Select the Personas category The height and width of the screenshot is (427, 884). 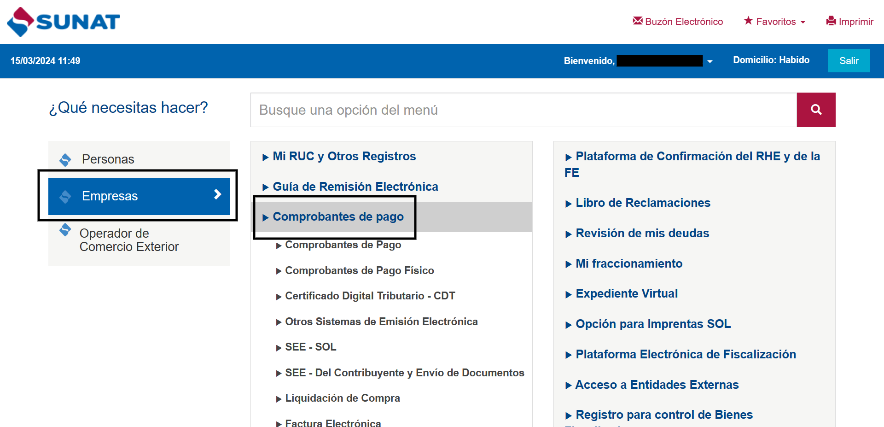139,159
